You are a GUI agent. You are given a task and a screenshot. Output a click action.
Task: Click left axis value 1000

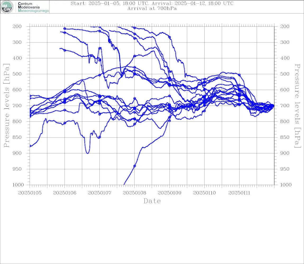click(x=18, y=185)
